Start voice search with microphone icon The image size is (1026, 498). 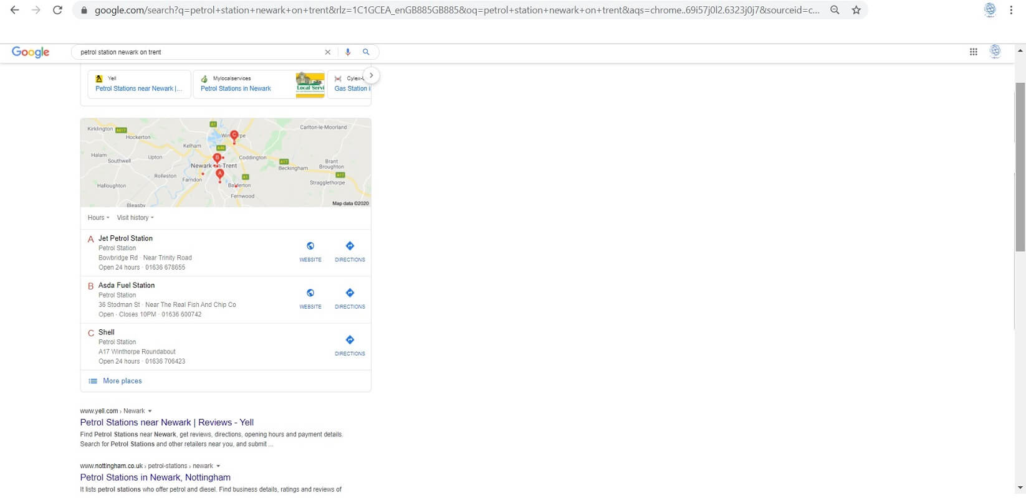348,52
